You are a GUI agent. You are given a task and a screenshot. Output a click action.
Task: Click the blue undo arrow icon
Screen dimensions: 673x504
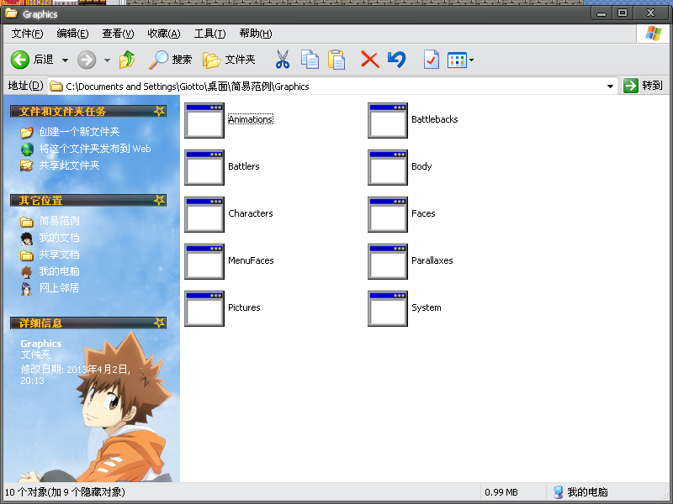point(396,60)
